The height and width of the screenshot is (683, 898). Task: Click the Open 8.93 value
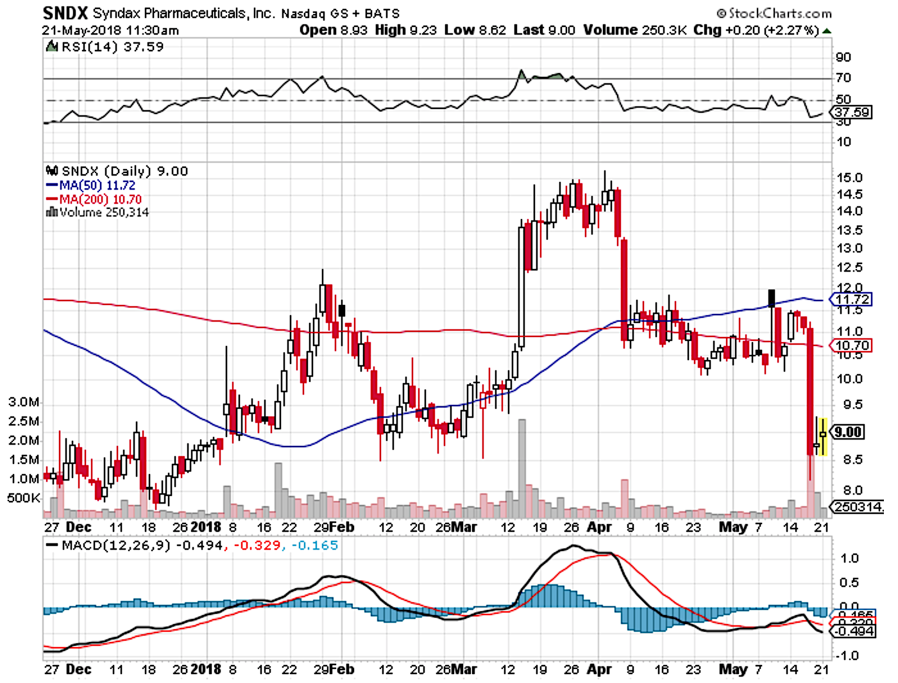[x=334, y=30]
